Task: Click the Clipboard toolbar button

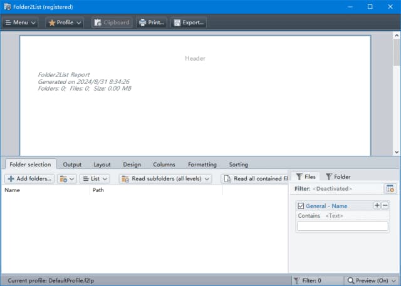Action: pos(112,23)
